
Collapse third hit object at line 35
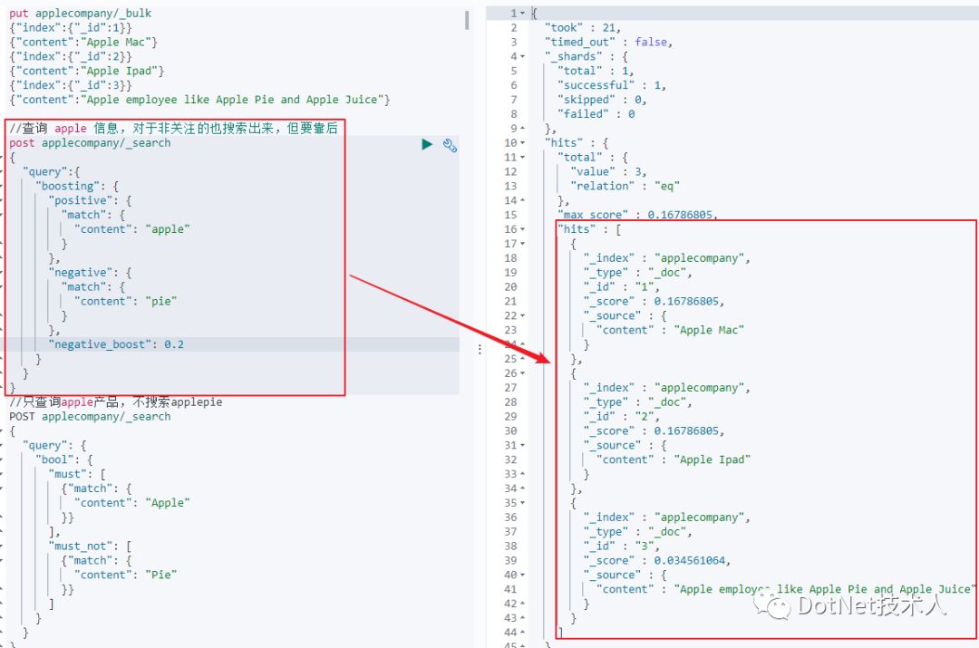523,503
